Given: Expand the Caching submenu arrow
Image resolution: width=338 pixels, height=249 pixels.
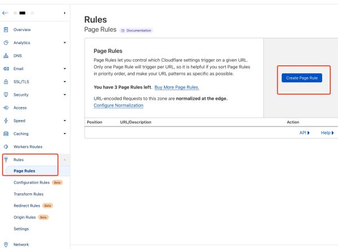Looking at the screenshot, I should 65,134.
